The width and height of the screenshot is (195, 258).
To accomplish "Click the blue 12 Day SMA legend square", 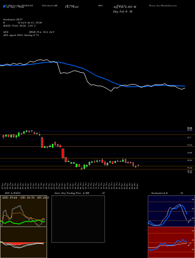I will pos(4,7).
